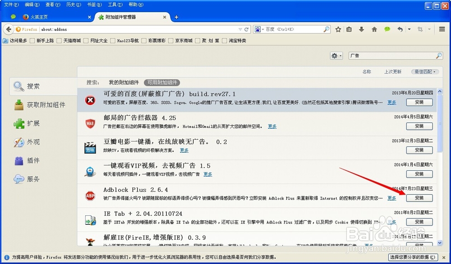Reload the page with refresh icon

(247, 29)
